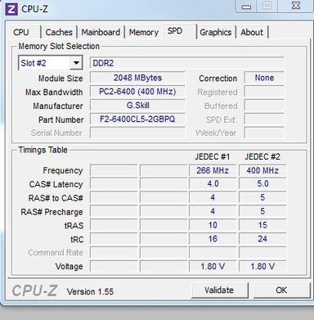Click the PC2-6400 (400 MHz) bandwidth value
This screenshot has height=320, width=314.
[137, 92]
